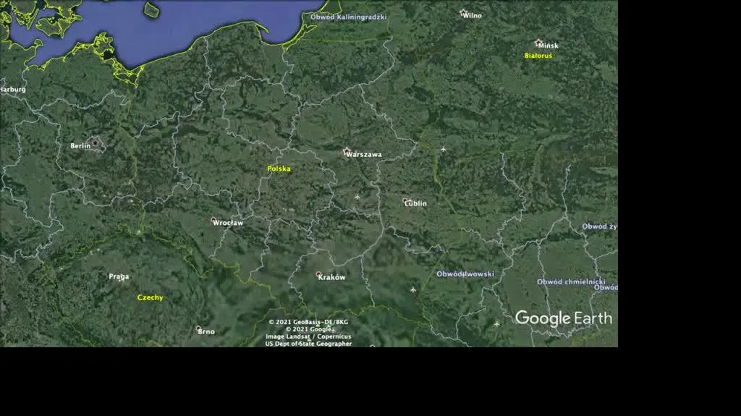Select the Obwód lwowski region label
The image size is (741, 416).
465,274
